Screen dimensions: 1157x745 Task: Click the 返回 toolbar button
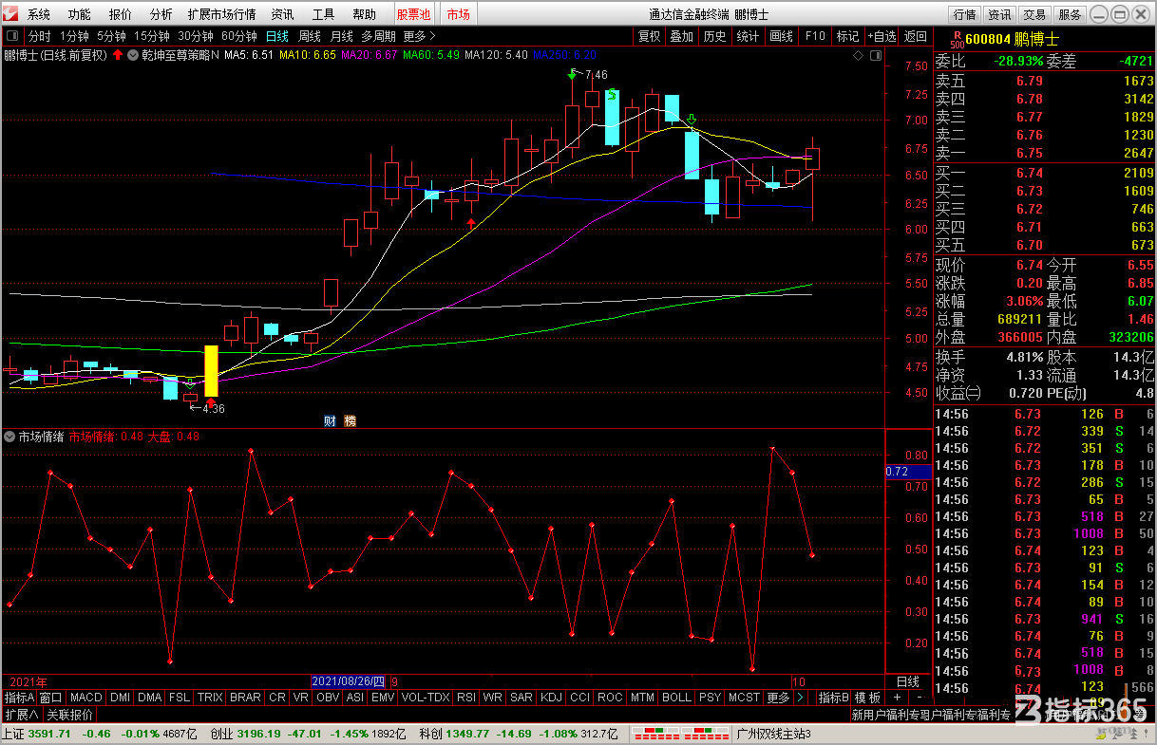click(916, 36)
